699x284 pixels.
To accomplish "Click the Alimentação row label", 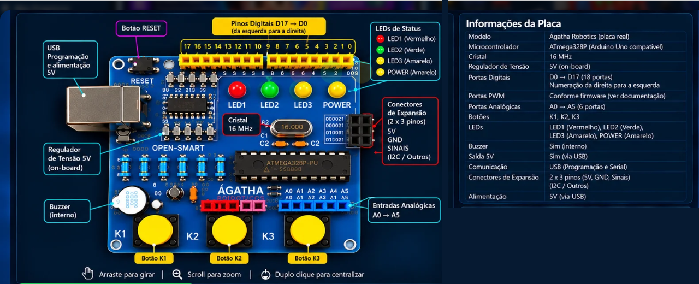I will click(487, 197).
